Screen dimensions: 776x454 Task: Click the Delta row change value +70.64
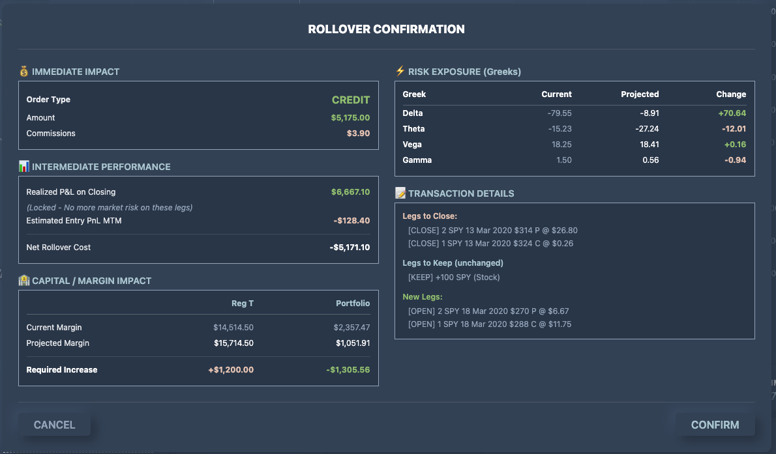coord(734,113)
